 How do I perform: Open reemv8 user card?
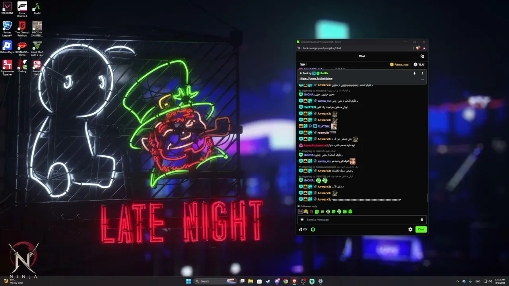click(323, 133)
